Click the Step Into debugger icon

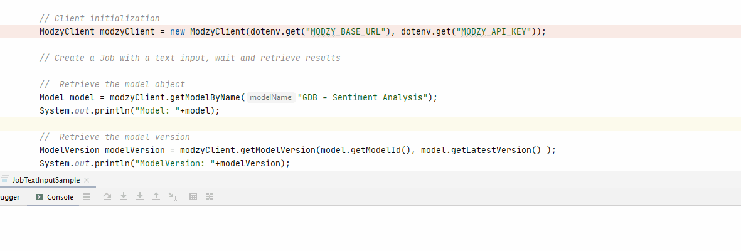pos(124,196)
